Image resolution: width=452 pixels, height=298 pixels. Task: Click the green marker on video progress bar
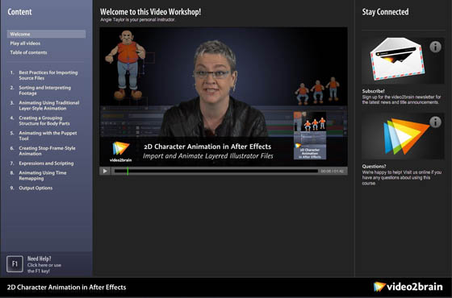tap(128, 171)
